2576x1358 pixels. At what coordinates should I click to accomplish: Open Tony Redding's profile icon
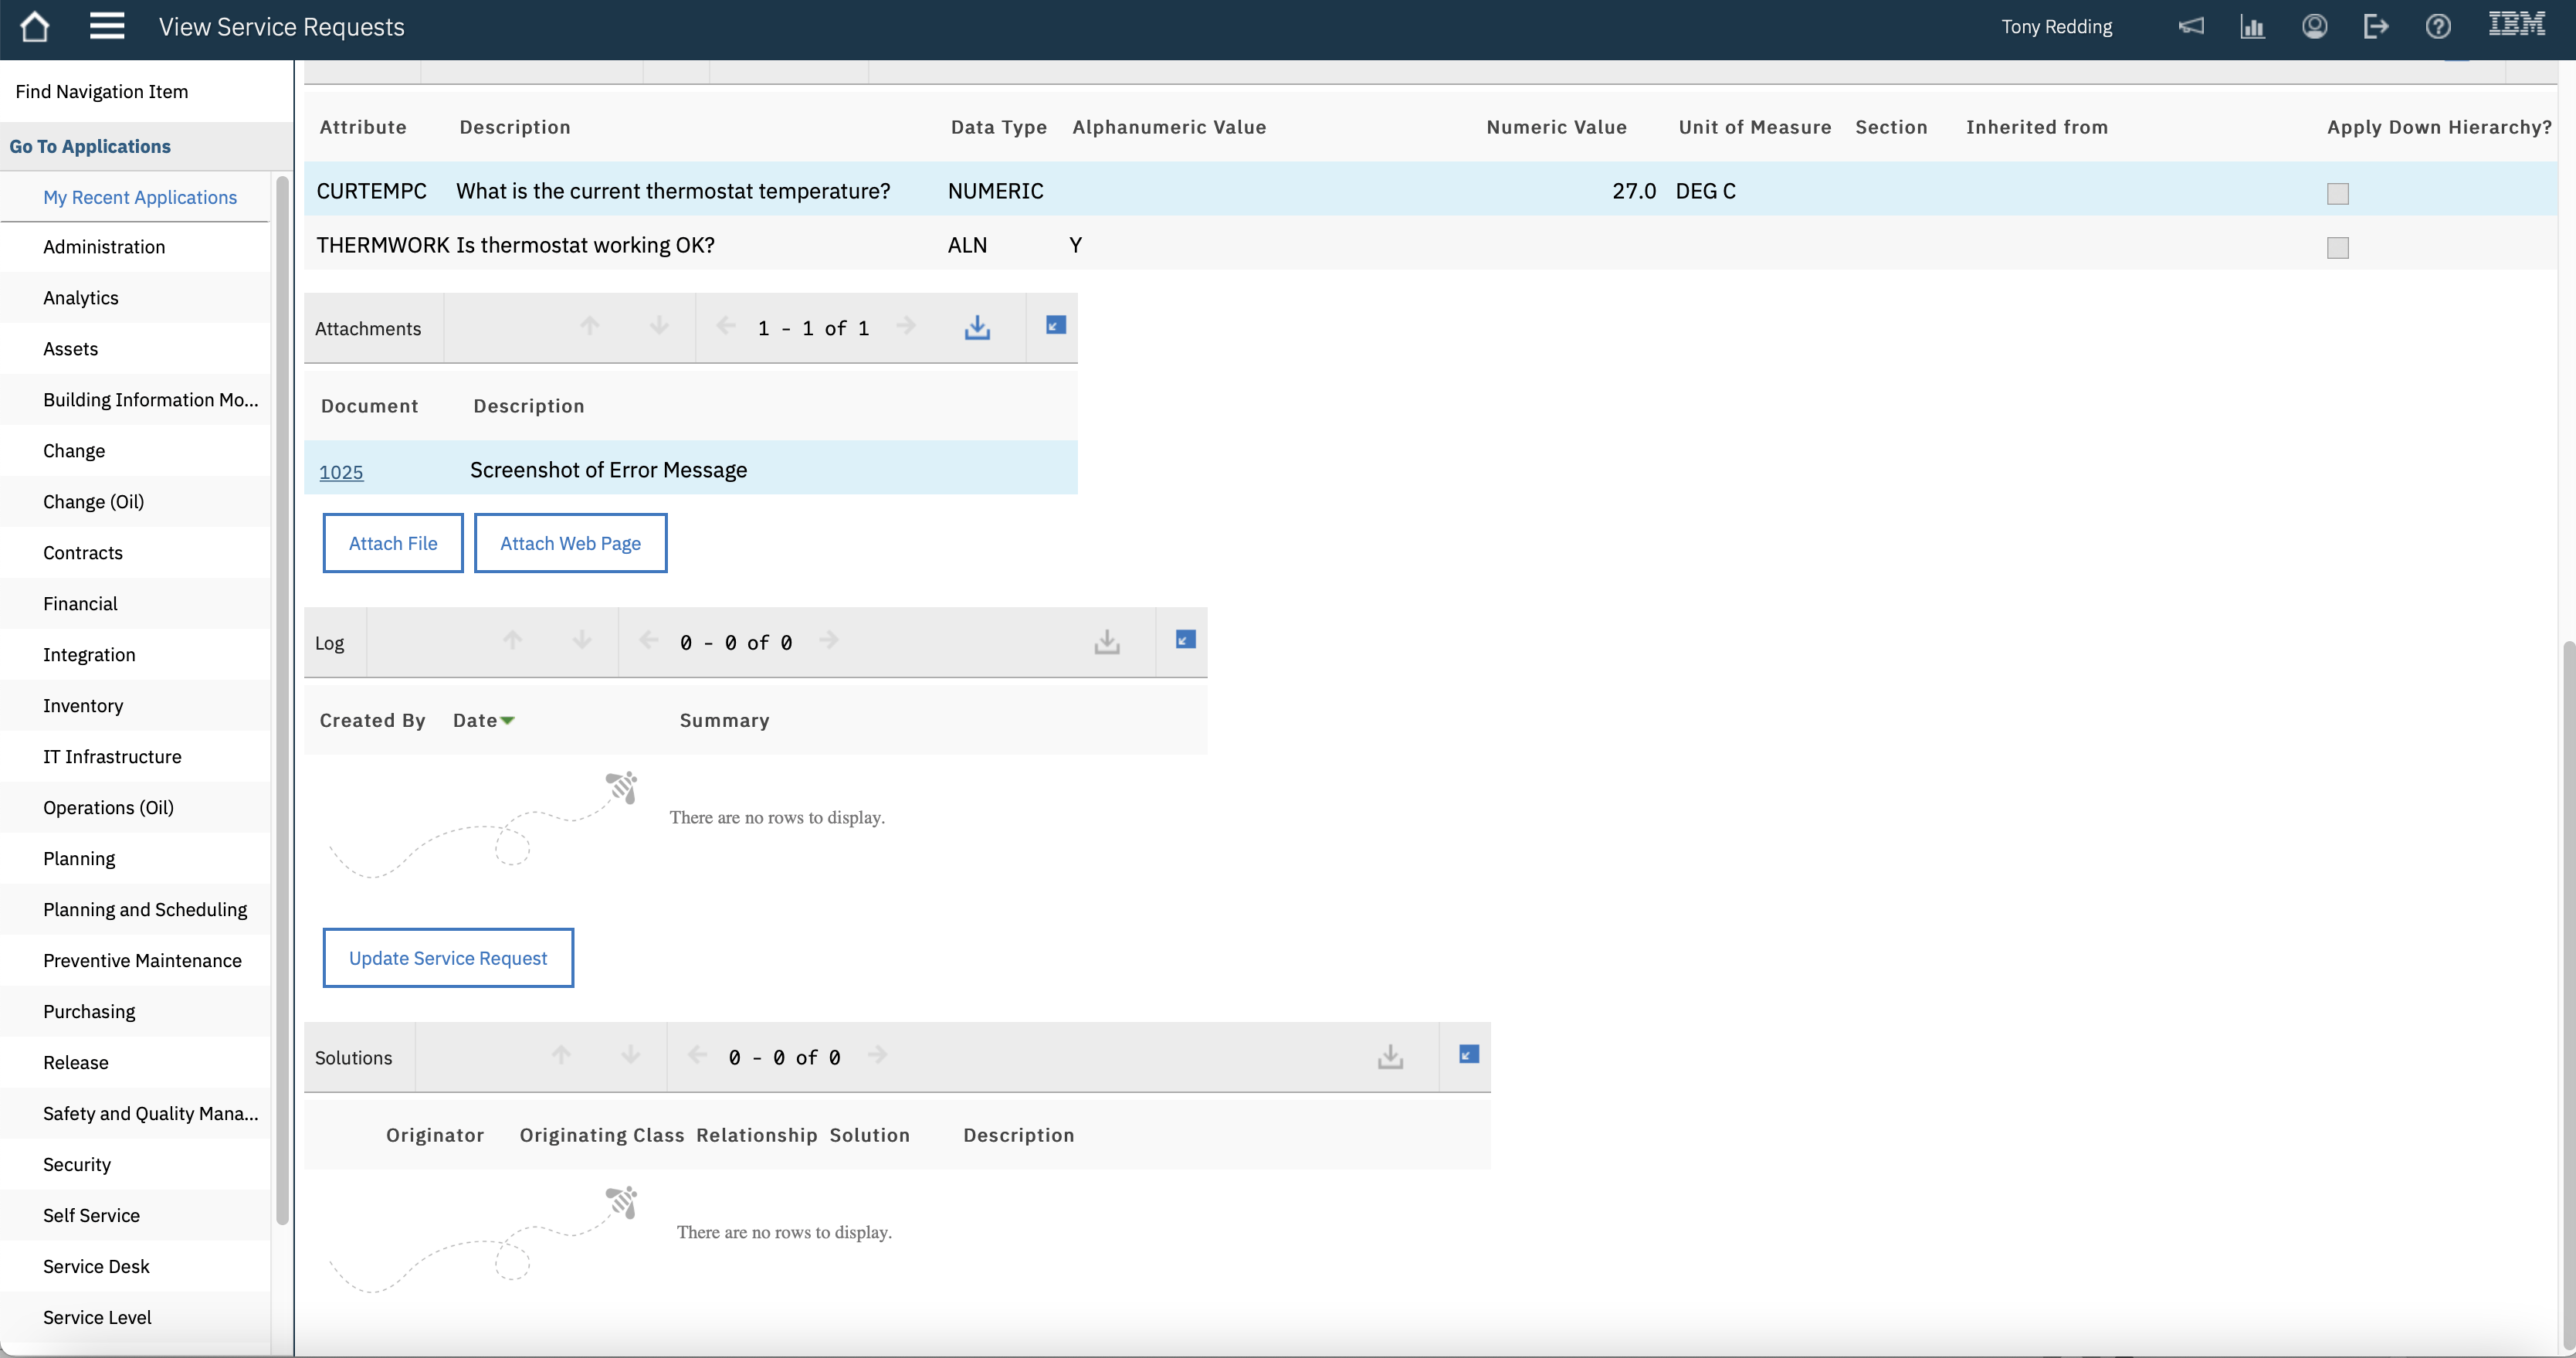click(2315, 26)
